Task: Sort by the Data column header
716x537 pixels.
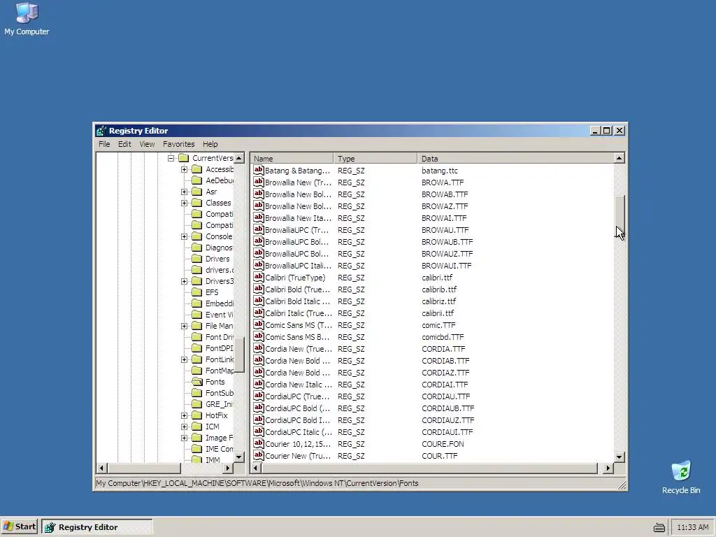Action: [515, 159]
